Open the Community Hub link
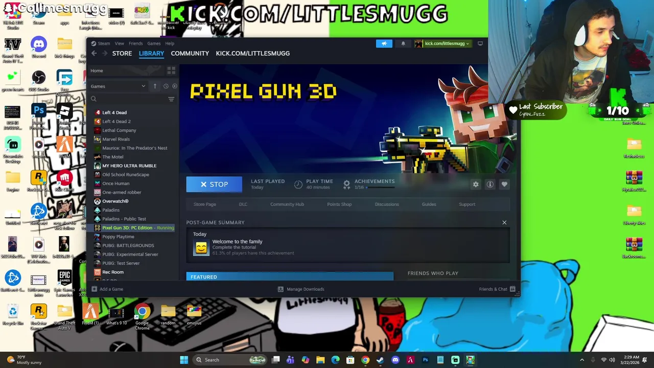The height and width of the screenshot is (368, 654). 287,204
